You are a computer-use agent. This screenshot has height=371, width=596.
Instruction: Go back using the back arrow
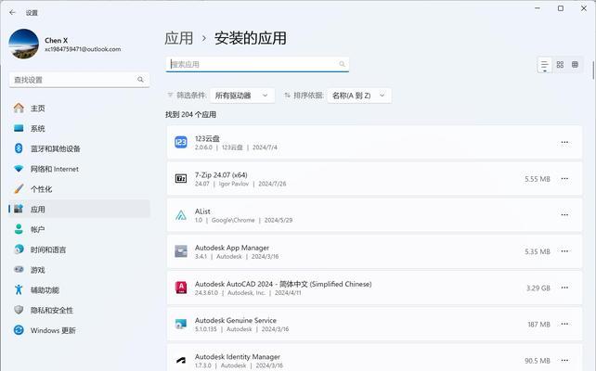tap(12, 13)
